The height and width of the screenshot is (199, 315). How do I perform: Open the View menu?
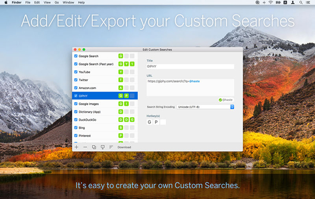click(47, 3)
